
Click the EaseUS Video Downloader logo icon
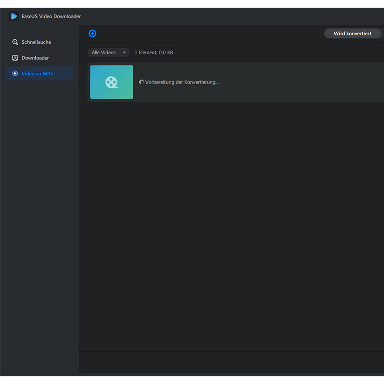[14, 16]
